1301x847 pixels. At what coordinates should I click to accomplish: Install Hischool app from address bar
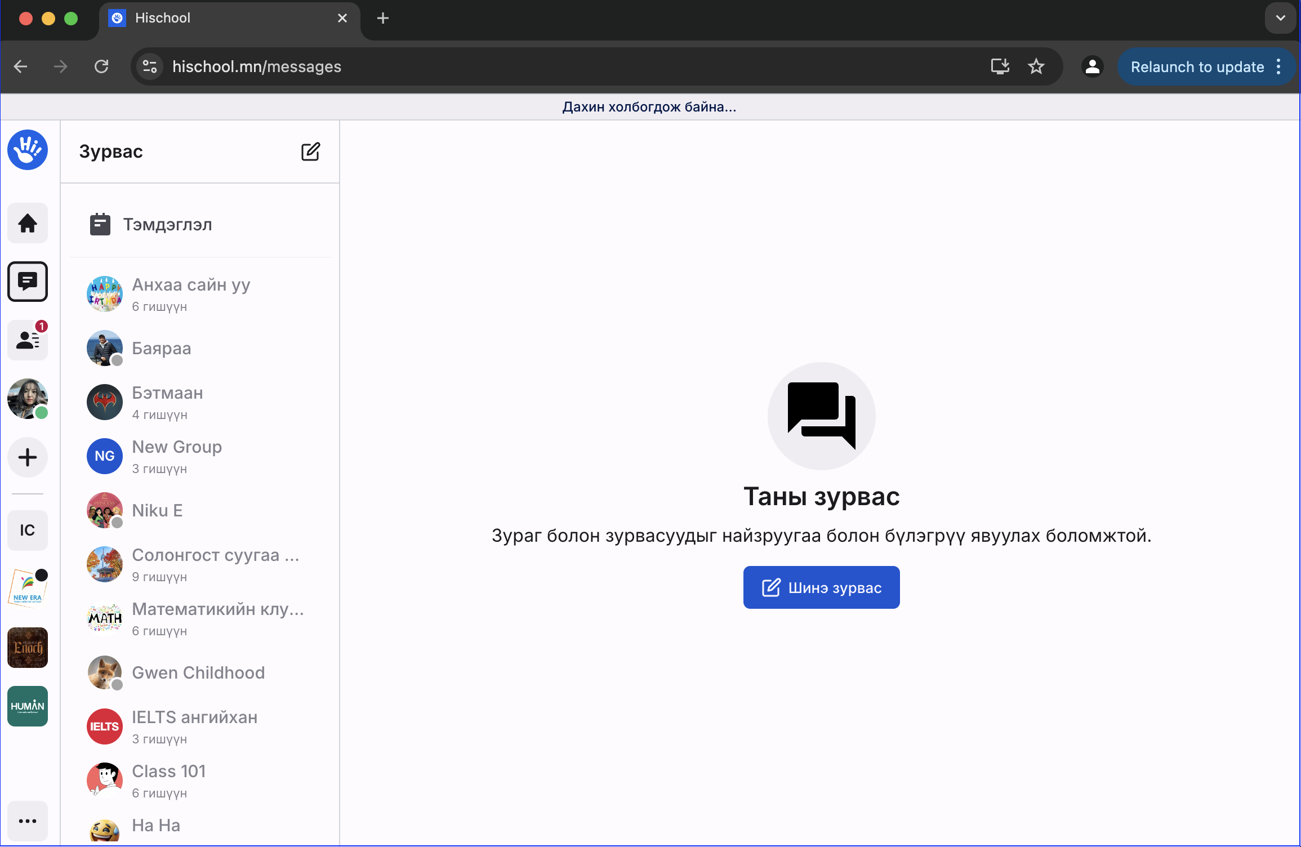1000,66
